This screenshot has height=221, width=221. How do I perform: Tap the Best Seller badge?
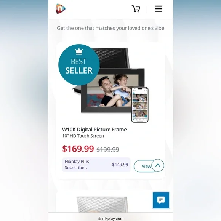(79, 65)
